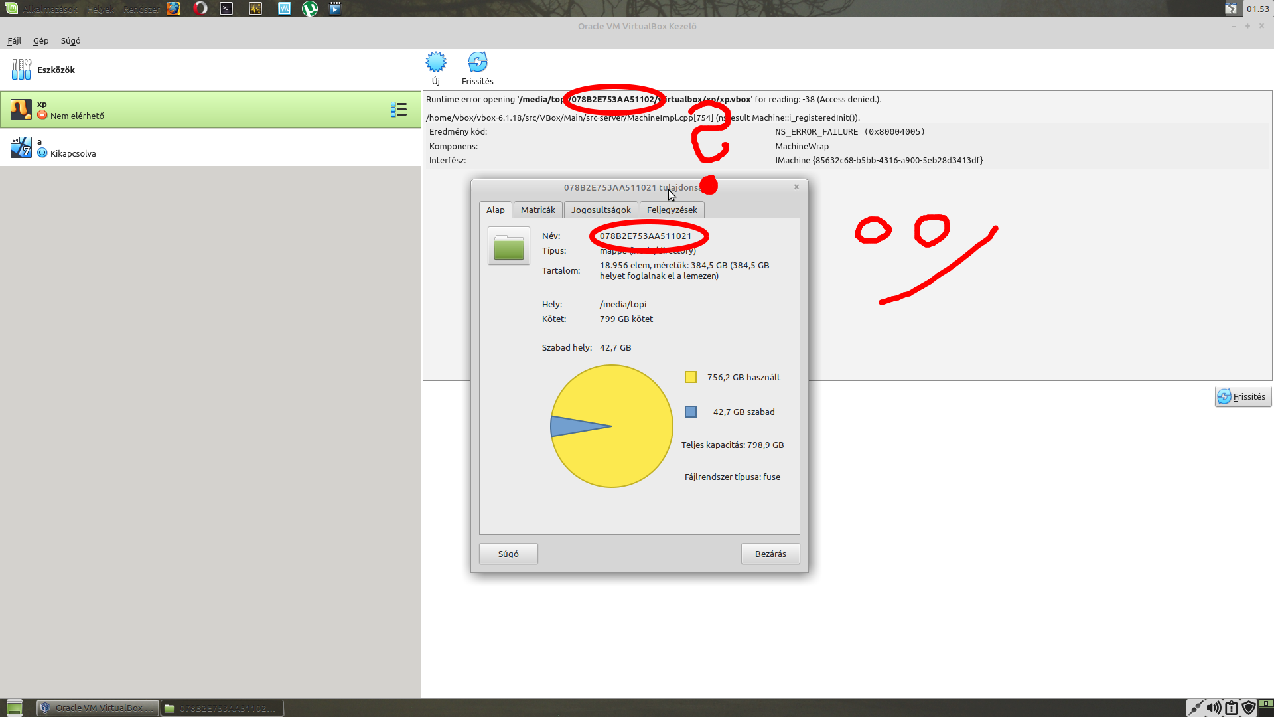Click the Oracle VM VirtualBox taskbar button

pyautogui.click(x=98, y=708)
